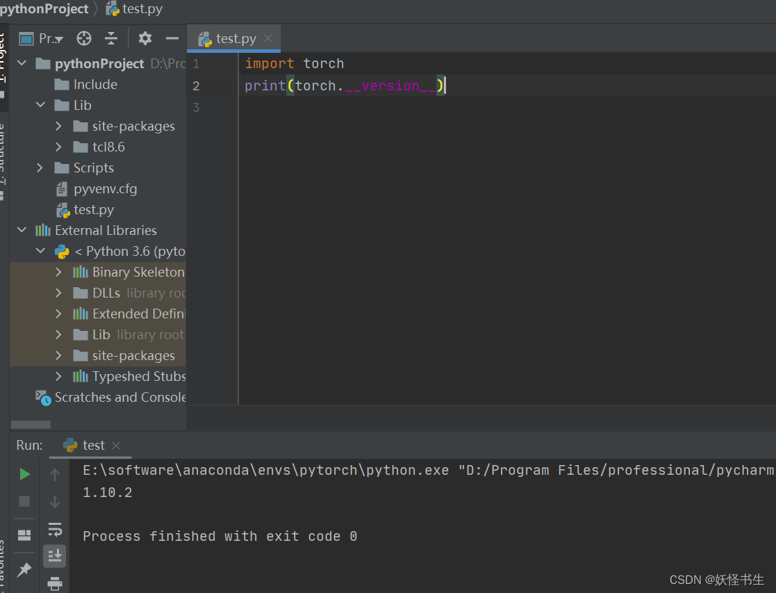The height and width of the screenshot is (593, 776).
Task: Select the pyvenv.cfg file
Action: [96, 189]
